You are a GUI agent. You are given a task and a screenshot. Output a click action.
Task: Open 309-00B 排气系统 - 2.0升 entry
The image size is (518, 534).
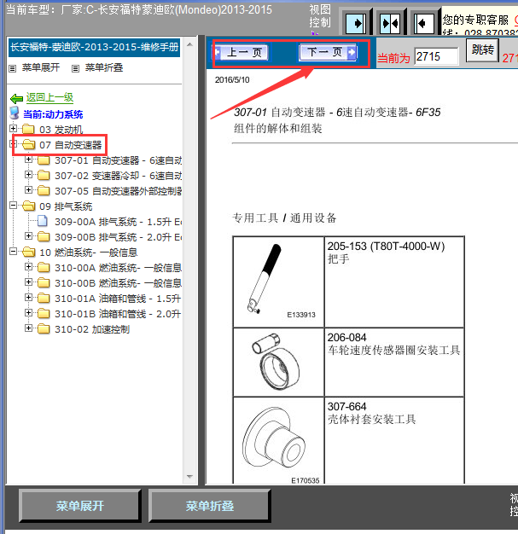tap(119, 237)
